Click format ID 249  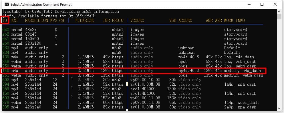pos(6,62)
